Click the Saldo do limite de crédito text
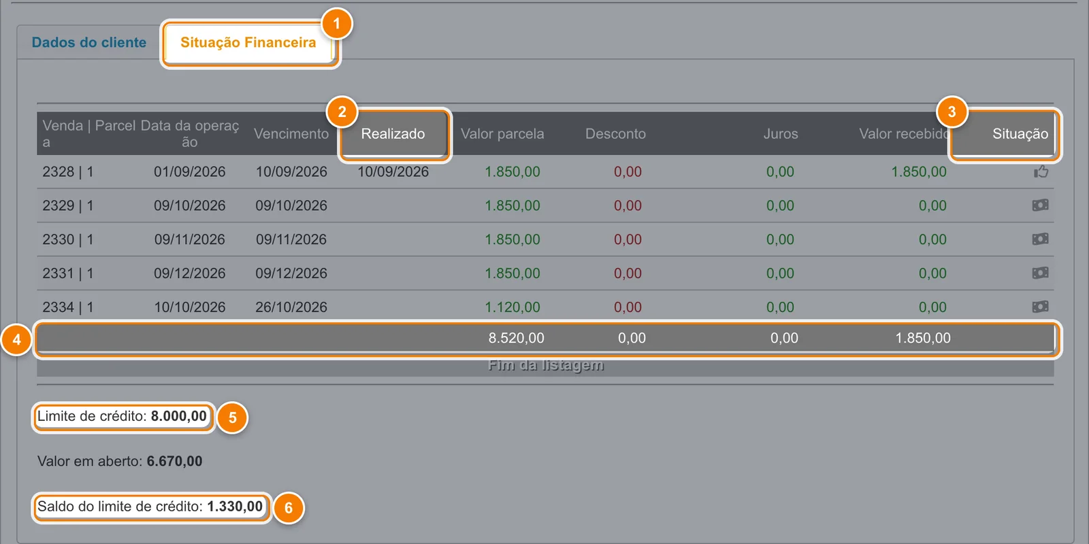This screenshot has width=1089, height=544. tap(150, 507)
